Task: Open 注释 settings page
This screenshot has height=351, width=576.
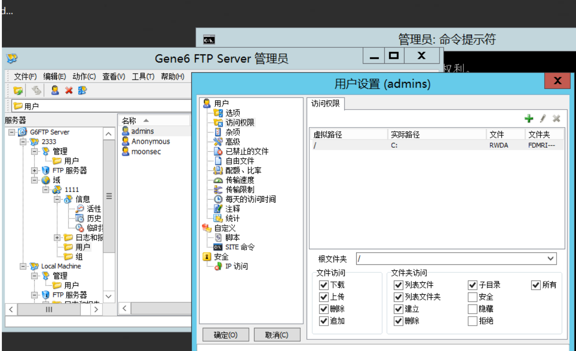Action: tap(232, 209)
